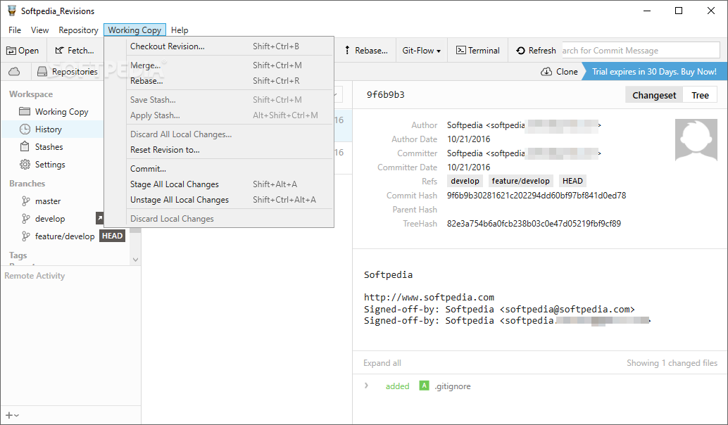Click the http://www.softpedia.com commit text
The image size is (728, 425).
[429, 298]
